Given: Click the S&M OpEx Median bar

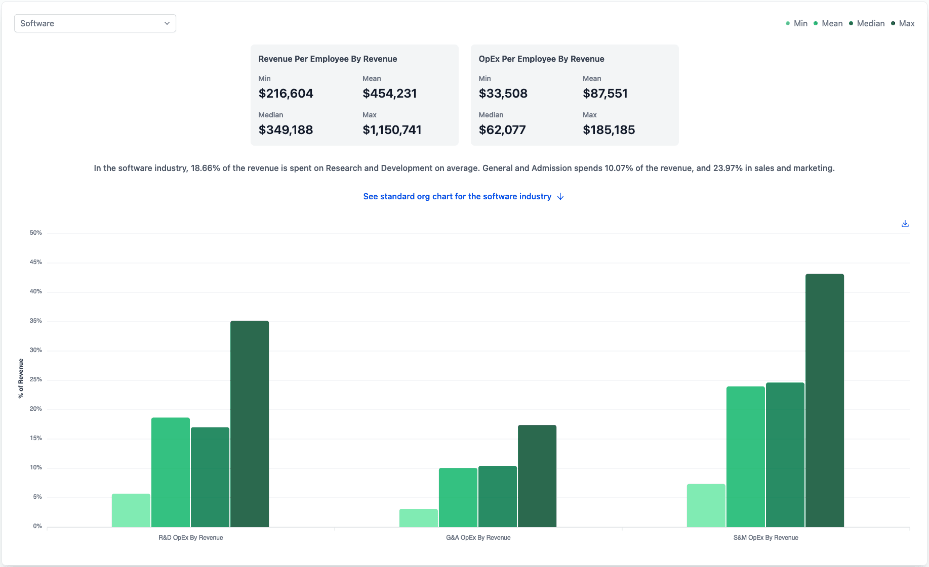Looking at the screenshot, I should [785, 455].
